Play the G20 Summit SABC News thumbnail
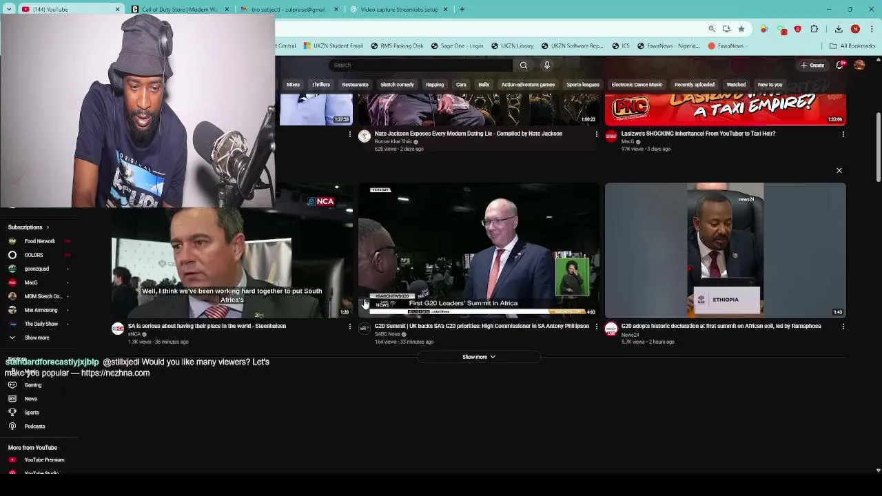This screenshot has height=496, width=882. (479, 250)
